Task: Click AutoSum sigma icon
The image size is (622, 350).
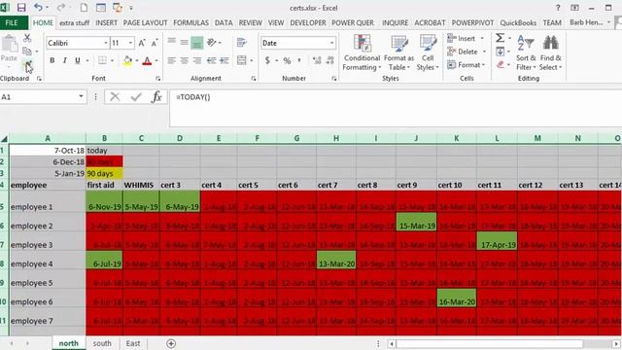Action: (x=501, y=38)
